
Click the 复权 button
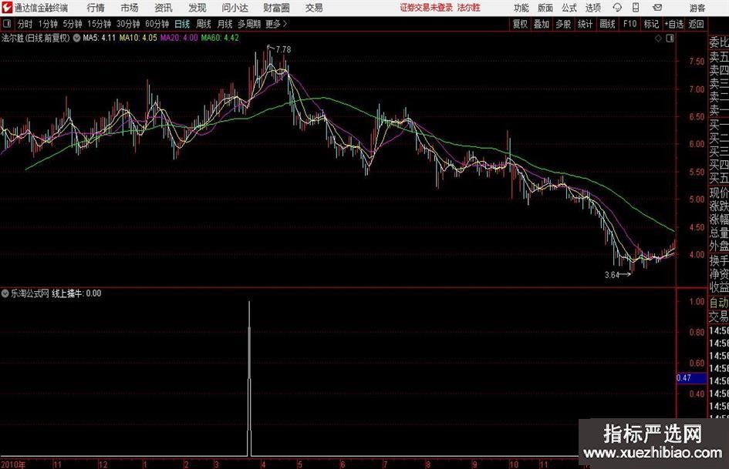click(x=520, y=24)
